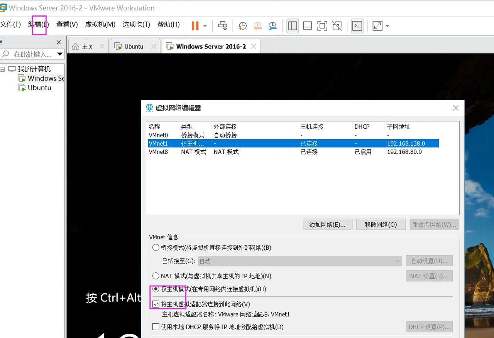Close the 主页 tab
This screenshot has width=494, height=338.
coord(102,46)
